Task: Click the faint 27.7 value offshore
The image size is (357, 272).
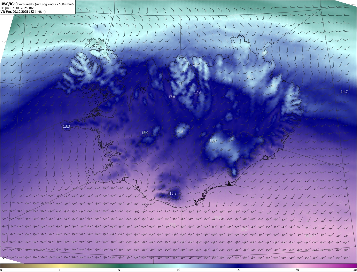Action: click(x=244, y=230)
